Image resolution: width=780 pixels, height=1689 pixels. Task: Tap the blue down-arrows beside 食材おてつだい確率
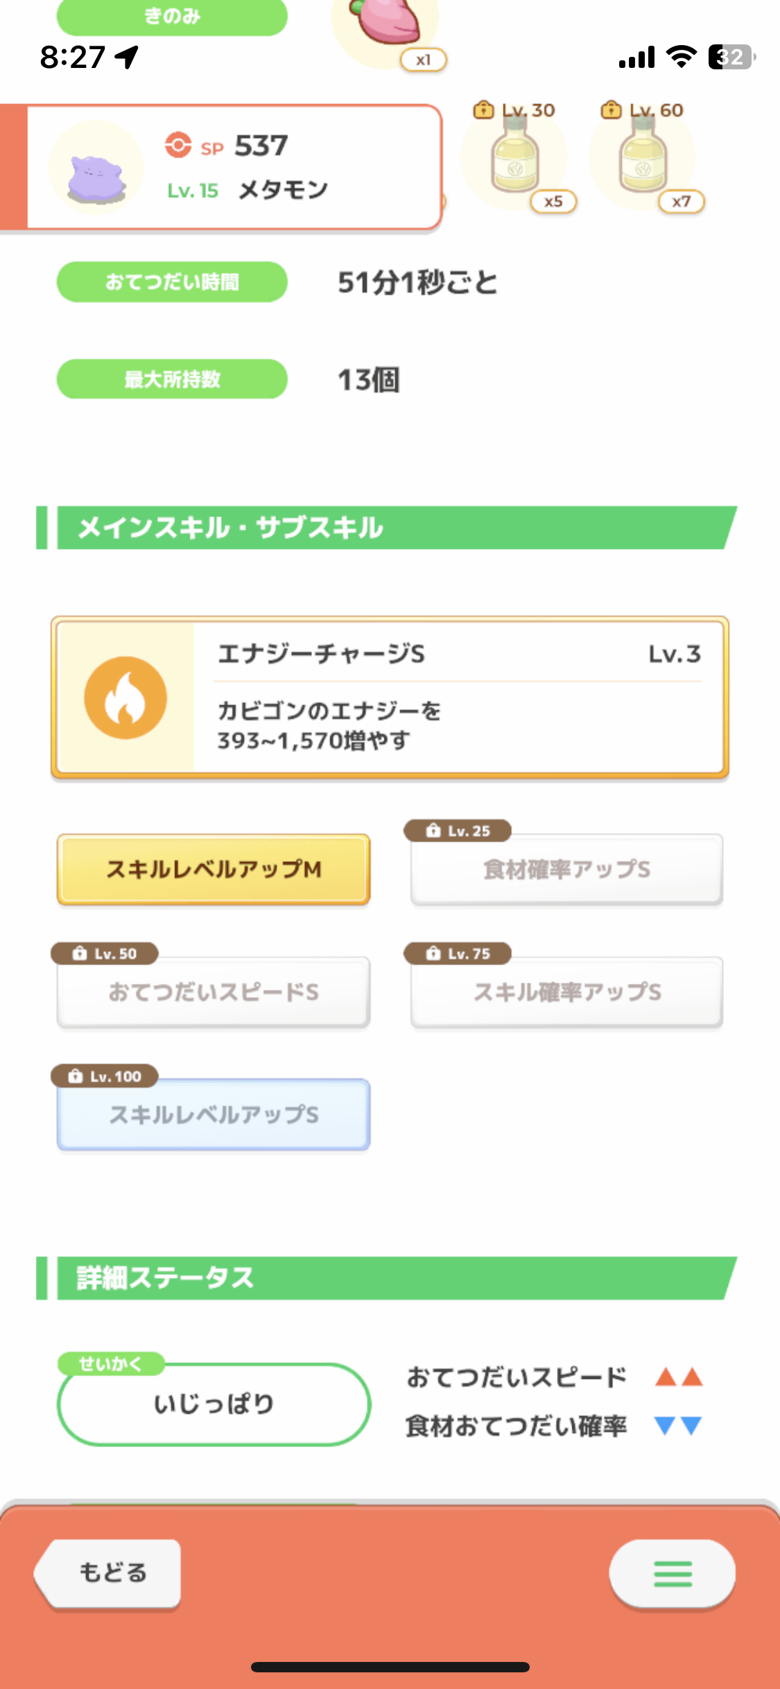(679, 1426)
